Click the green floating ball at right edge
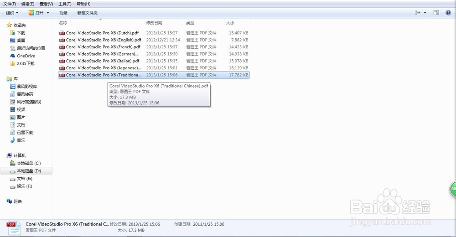The width and height of the screenshot is (456, 237). 453,189
